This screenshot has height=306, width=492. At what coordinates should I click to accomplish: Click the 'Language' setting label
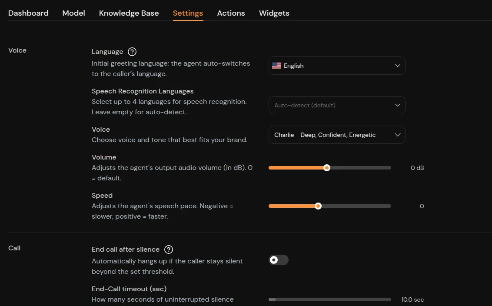click(x=107, y=51)
